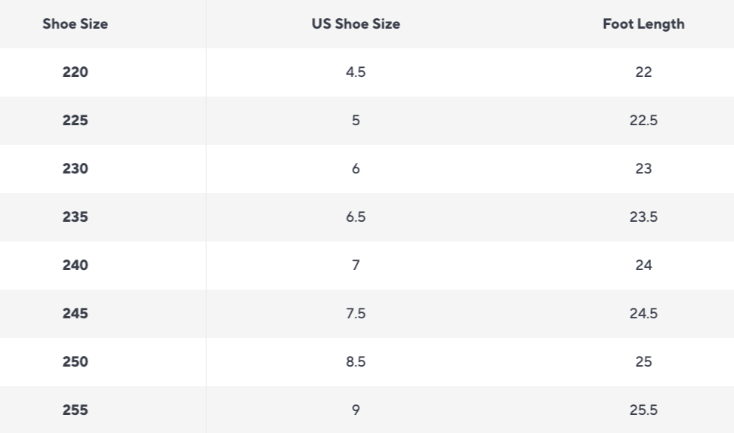
Task: Select the shoe size 240 cell
Action: pyautogui.click(x=76, y=266)
